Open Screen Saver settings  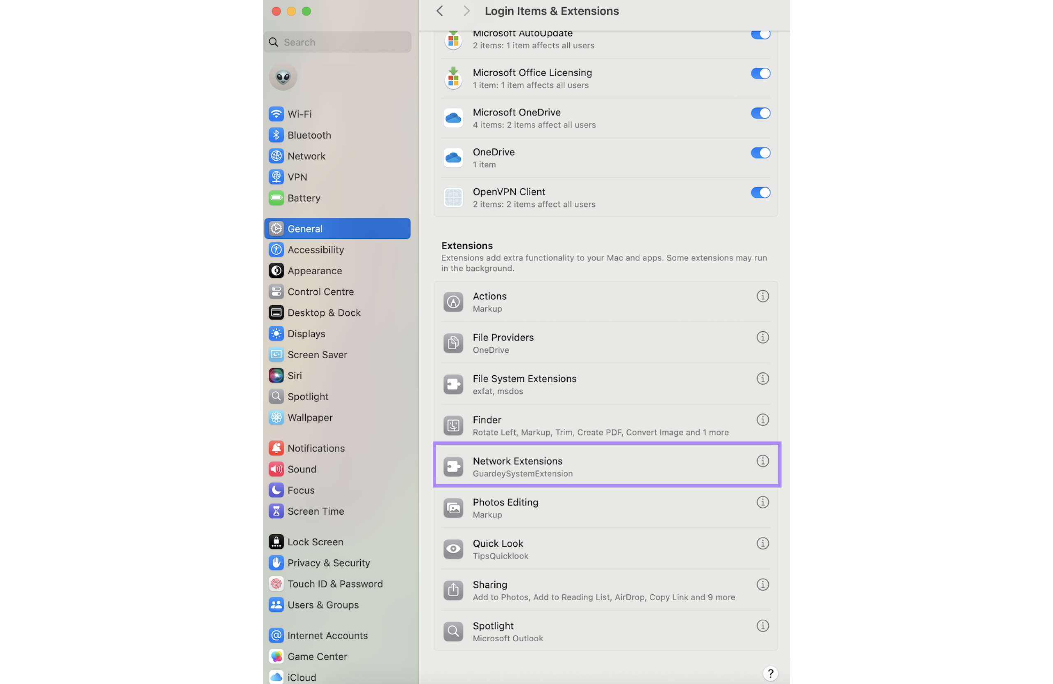coord(337,355)
